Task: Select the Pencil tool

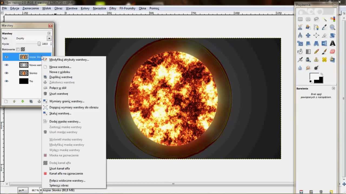Action: coord(316,51)
